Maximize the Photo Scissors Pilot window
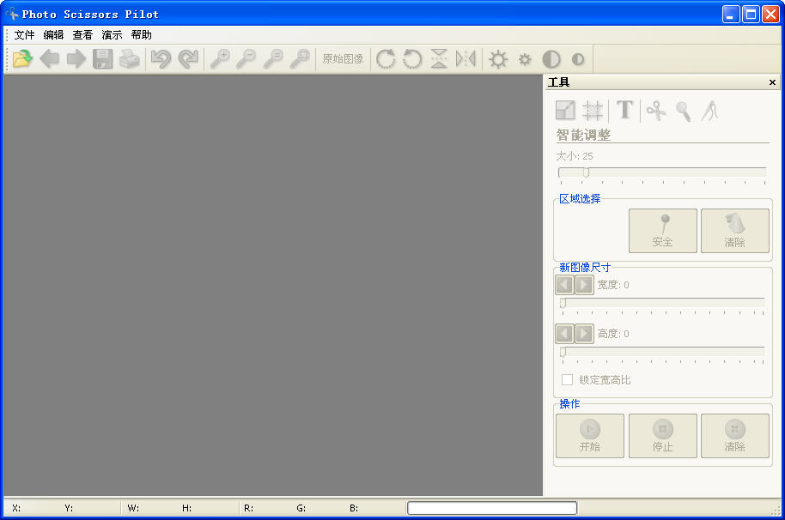The image size is (785, 520). coord(751,14)
